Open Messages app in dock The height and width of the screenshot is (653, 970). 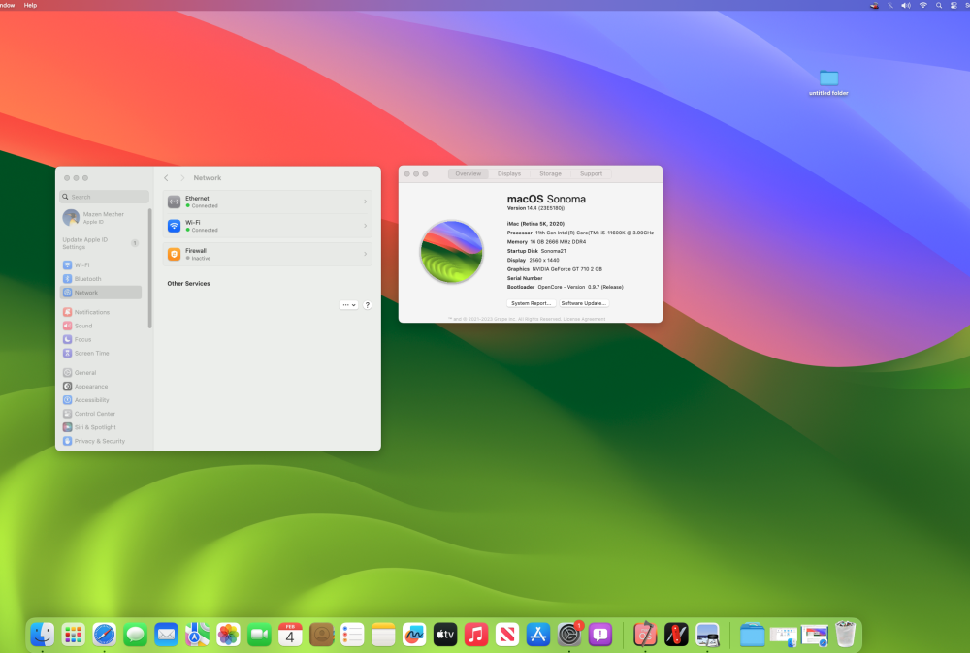135,635
